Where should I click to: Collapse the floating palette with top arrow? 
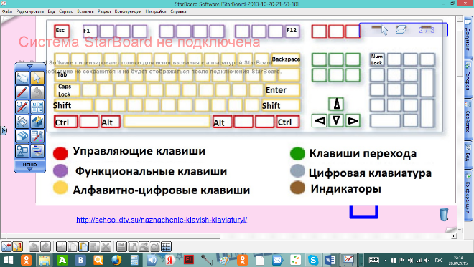29,67
